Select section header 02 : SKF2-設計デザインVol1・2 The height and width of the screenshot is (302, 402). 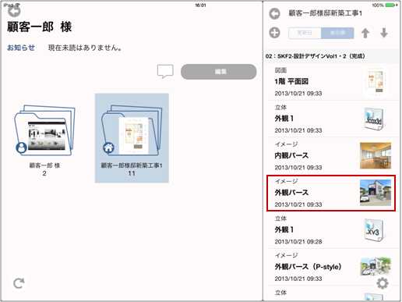pos(316,56)
